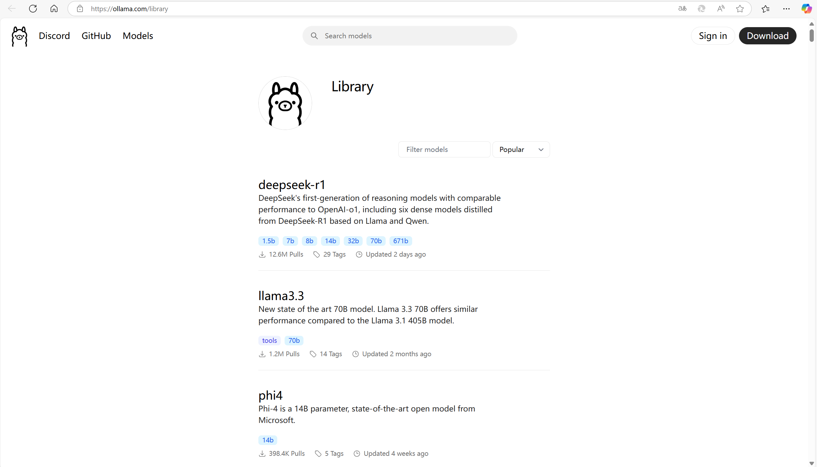Screen dimensions: 817x467
Task: Add page to favorites star icon
Action: click(740, 9)
